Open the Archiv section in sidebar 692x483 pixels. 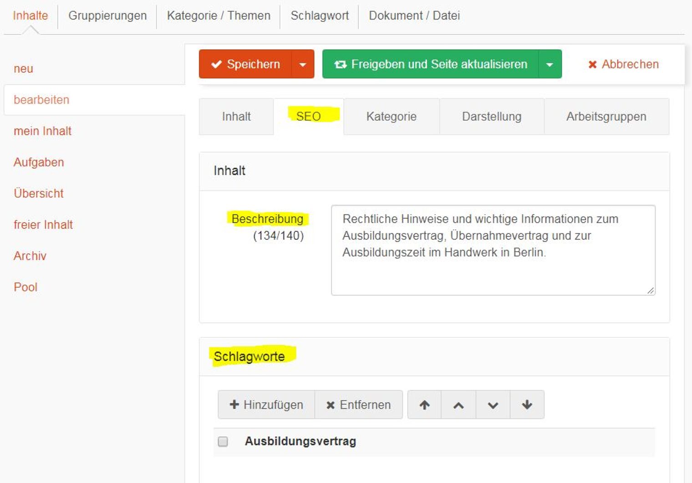30,256
